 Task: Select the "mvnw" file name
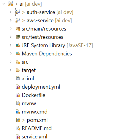[x=29, y=103]
